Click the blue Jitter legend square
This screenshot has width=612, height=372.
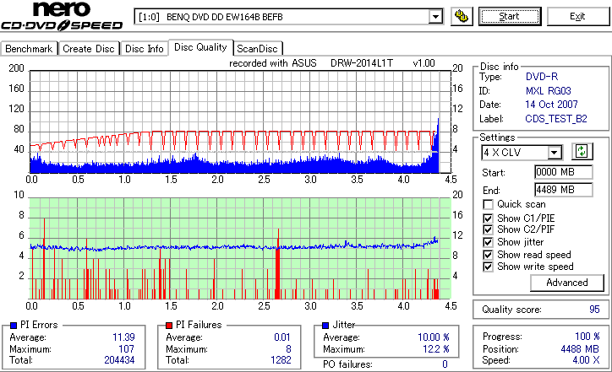325,326
